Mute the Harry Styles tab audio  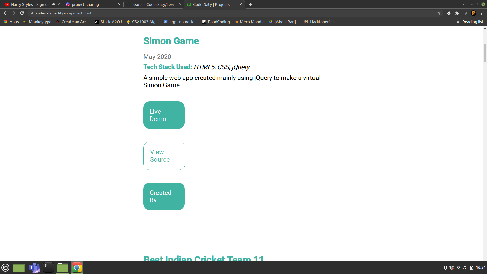pos(53,4)
